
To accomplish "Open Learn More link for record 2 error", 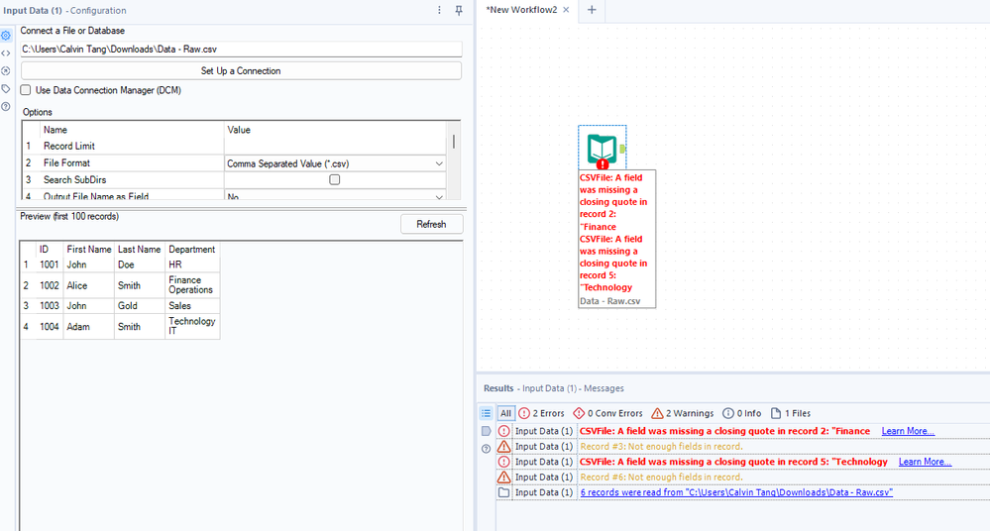I will click(x=908, y=431).
